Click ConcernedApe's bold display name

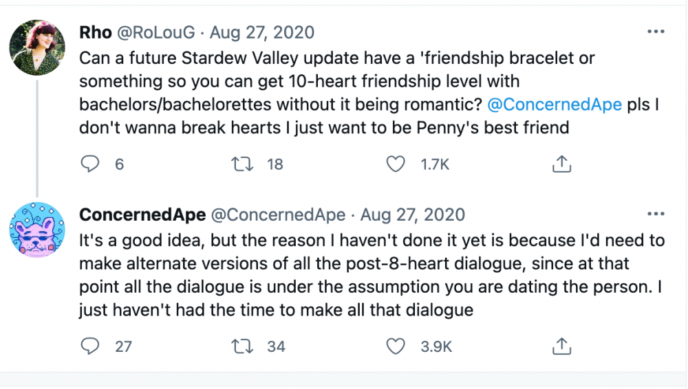(142, 214)
